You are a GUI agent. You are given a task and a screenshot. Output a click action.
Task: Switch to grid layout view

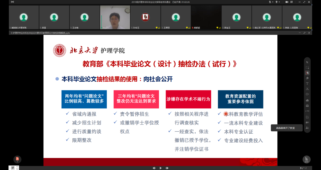292,2
